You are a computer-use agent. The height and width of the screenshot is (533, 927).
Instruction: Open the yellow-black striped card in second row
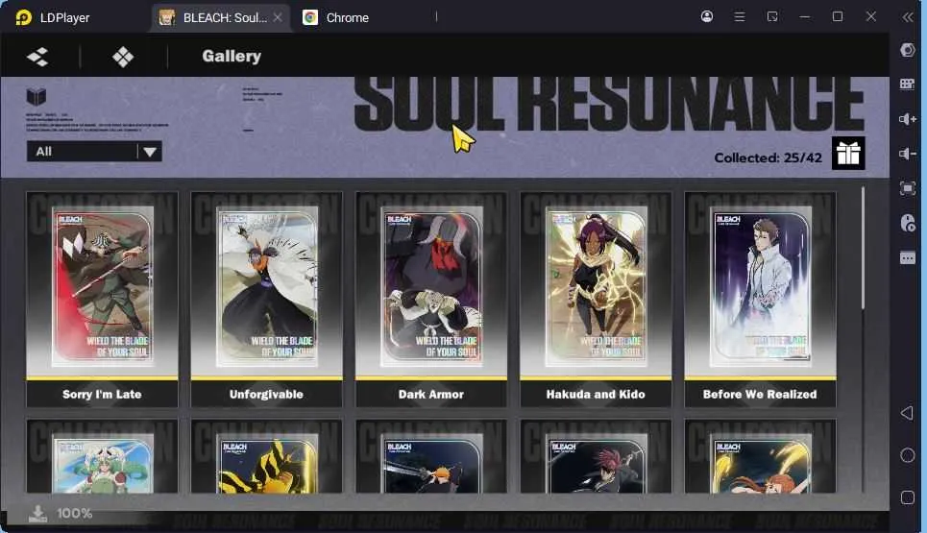click(267, 456)
